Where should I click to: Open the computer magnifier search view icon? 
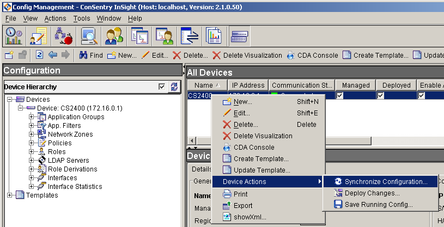click(x=89, y=36)
